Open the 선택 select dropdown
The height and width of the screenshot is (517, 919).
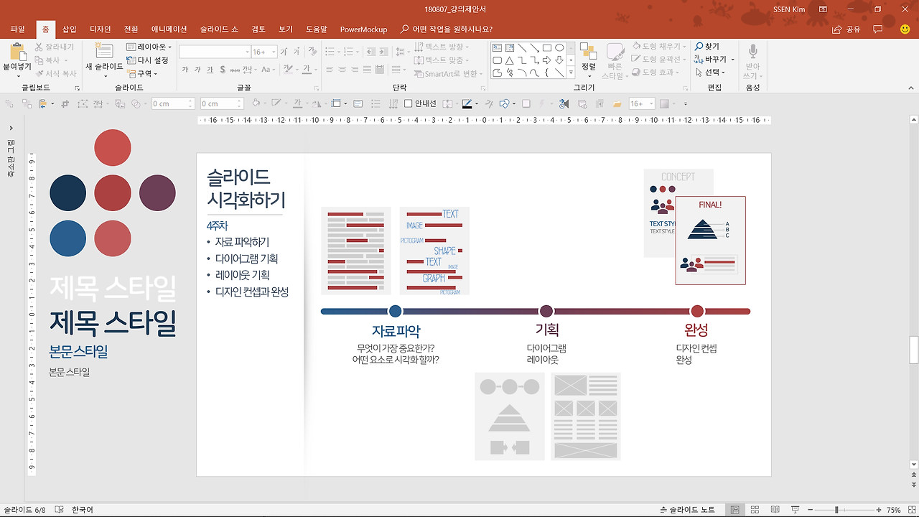tap(710, 73)
